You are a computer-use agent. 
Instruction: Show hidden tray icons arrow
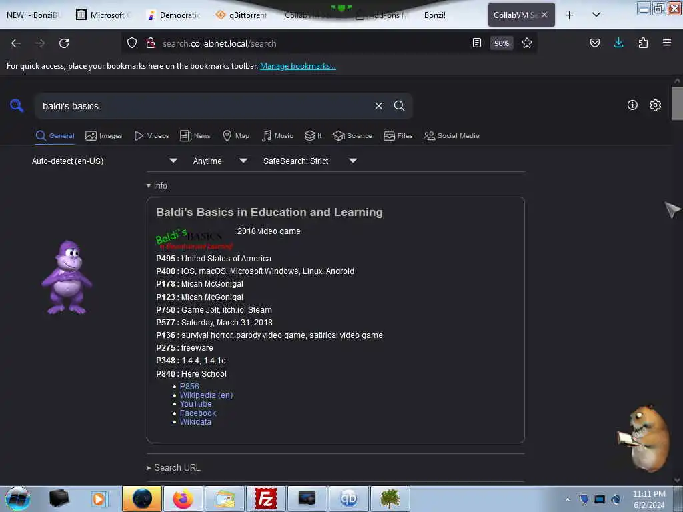[567, 499]
